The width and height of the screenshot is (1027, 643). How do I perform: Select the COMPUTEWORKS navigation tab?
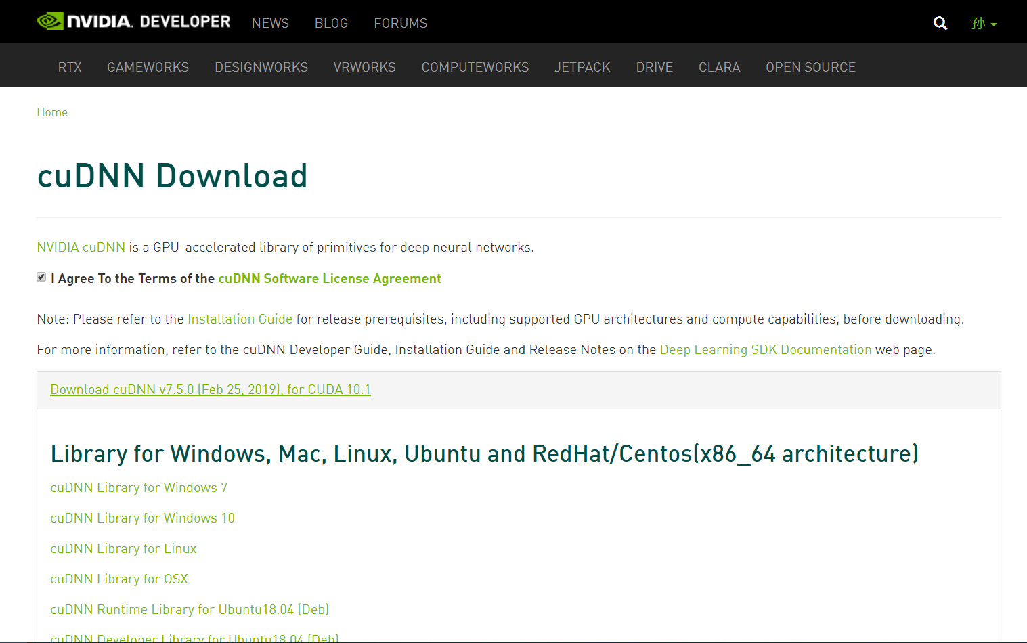coord(475,67)
